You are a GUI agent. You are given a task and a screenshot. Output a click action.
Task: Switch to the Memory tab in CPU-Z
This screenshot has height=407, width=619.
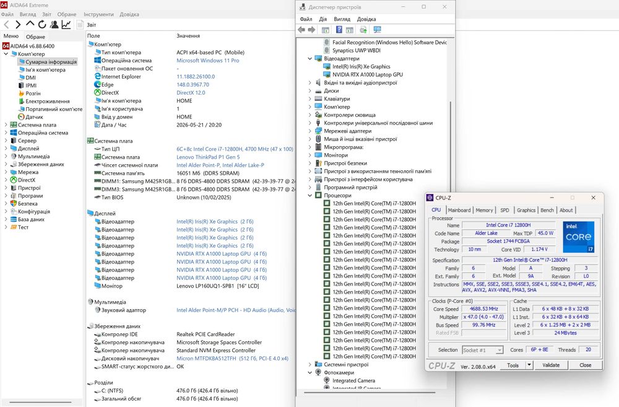pyautogui.click(x=484, y=210)
